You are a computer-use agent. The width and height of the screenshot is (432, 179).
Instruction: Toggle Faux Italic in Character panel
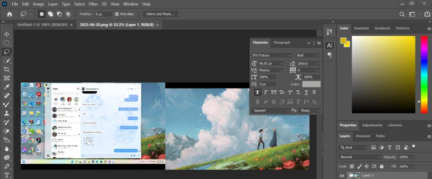pos(266,92)
